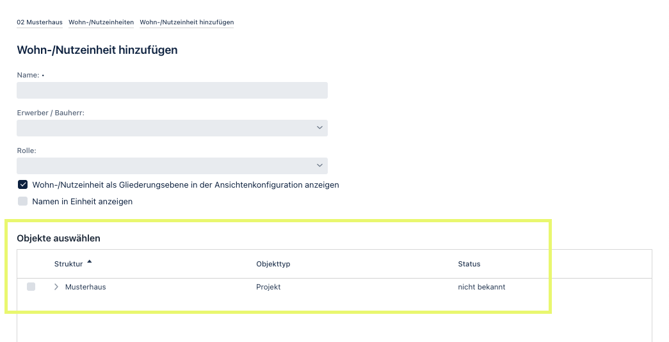Select the Musterhaus row checkbox
The height and width of the screenshot is (342, 669).
31,286
